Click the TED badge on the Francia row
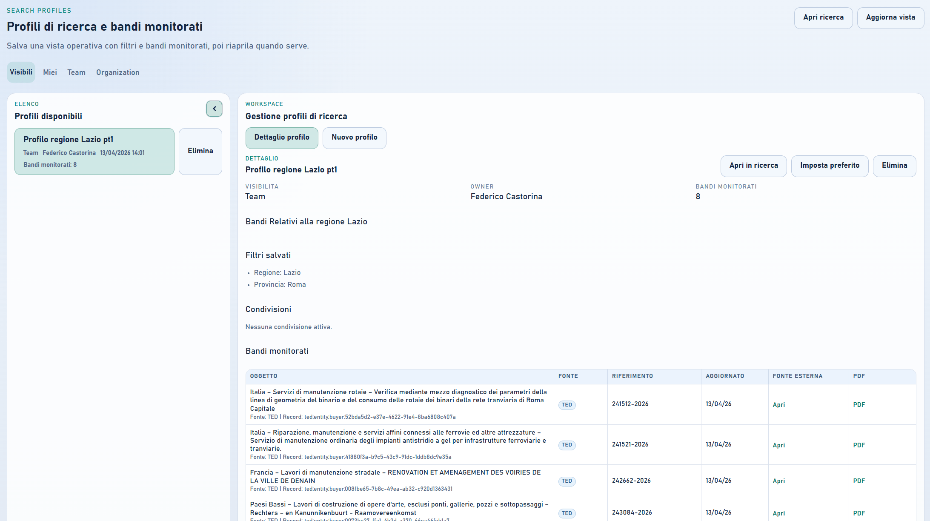Image resolution: width=930 pixels, height=521 pixels. [x=567, y=481]
